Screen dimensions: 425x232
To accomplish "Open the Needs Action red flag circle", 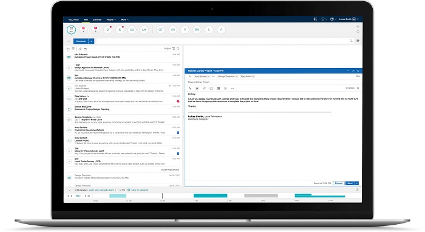I will [x=84, y=30].
